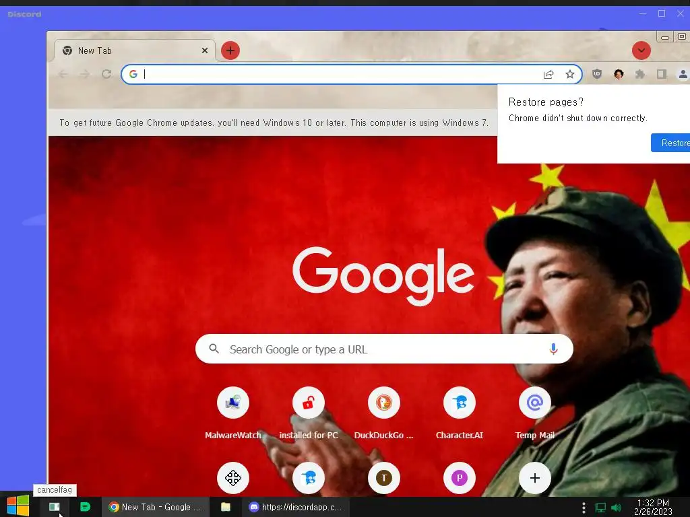Switch to the discordapp taskbar item
Screen dimensions: 690x517
[296, 507]
